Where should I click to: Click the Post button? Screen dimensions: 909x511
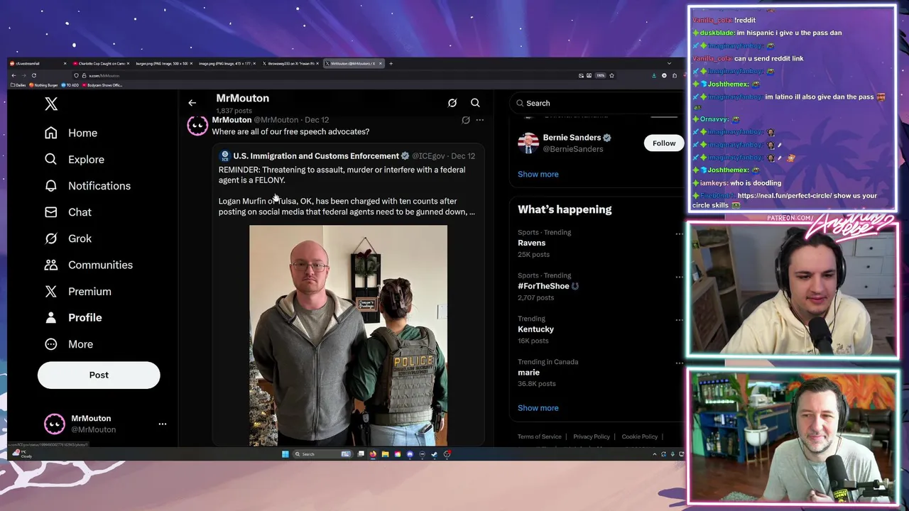pyautogui.click(x=99, y=375)
